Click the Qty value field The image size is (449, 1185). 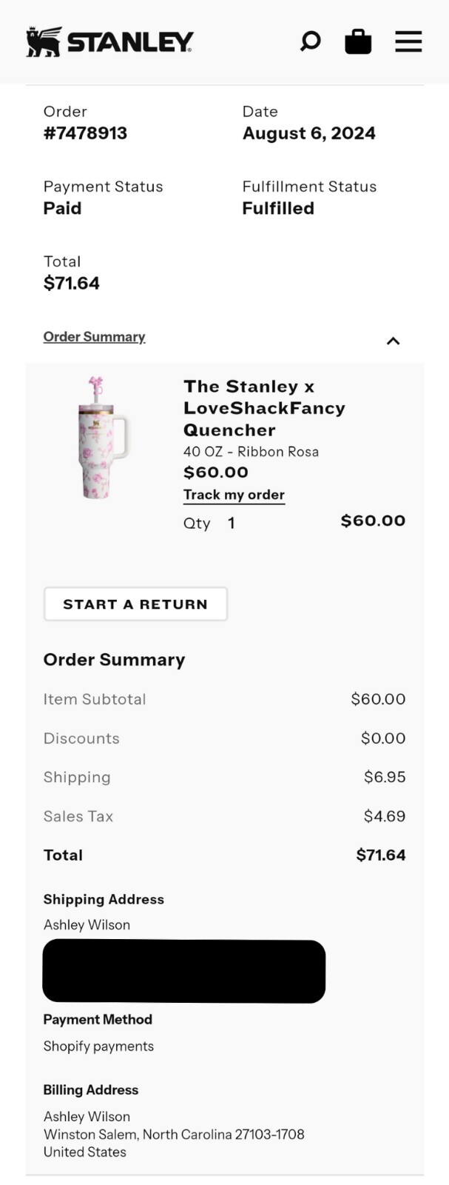(x=231, y=523)
